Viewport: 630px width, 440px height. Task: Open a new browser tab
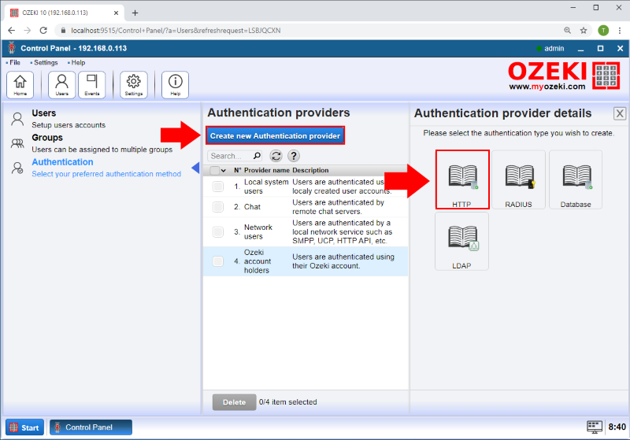click(x=135, y=13)
